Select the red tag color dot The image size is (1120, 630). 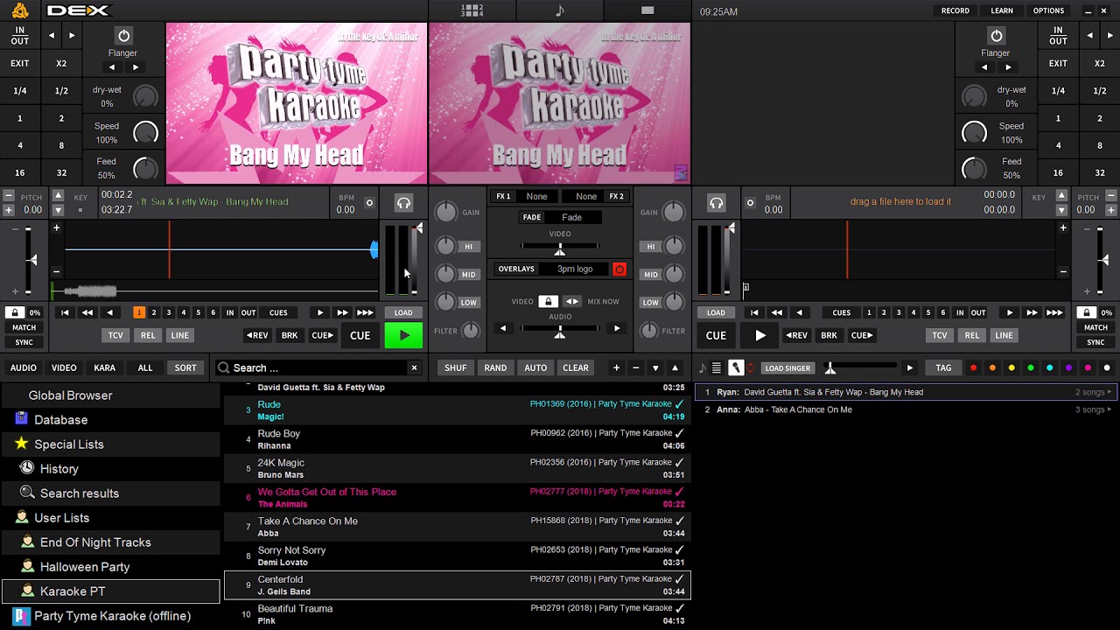973,368
